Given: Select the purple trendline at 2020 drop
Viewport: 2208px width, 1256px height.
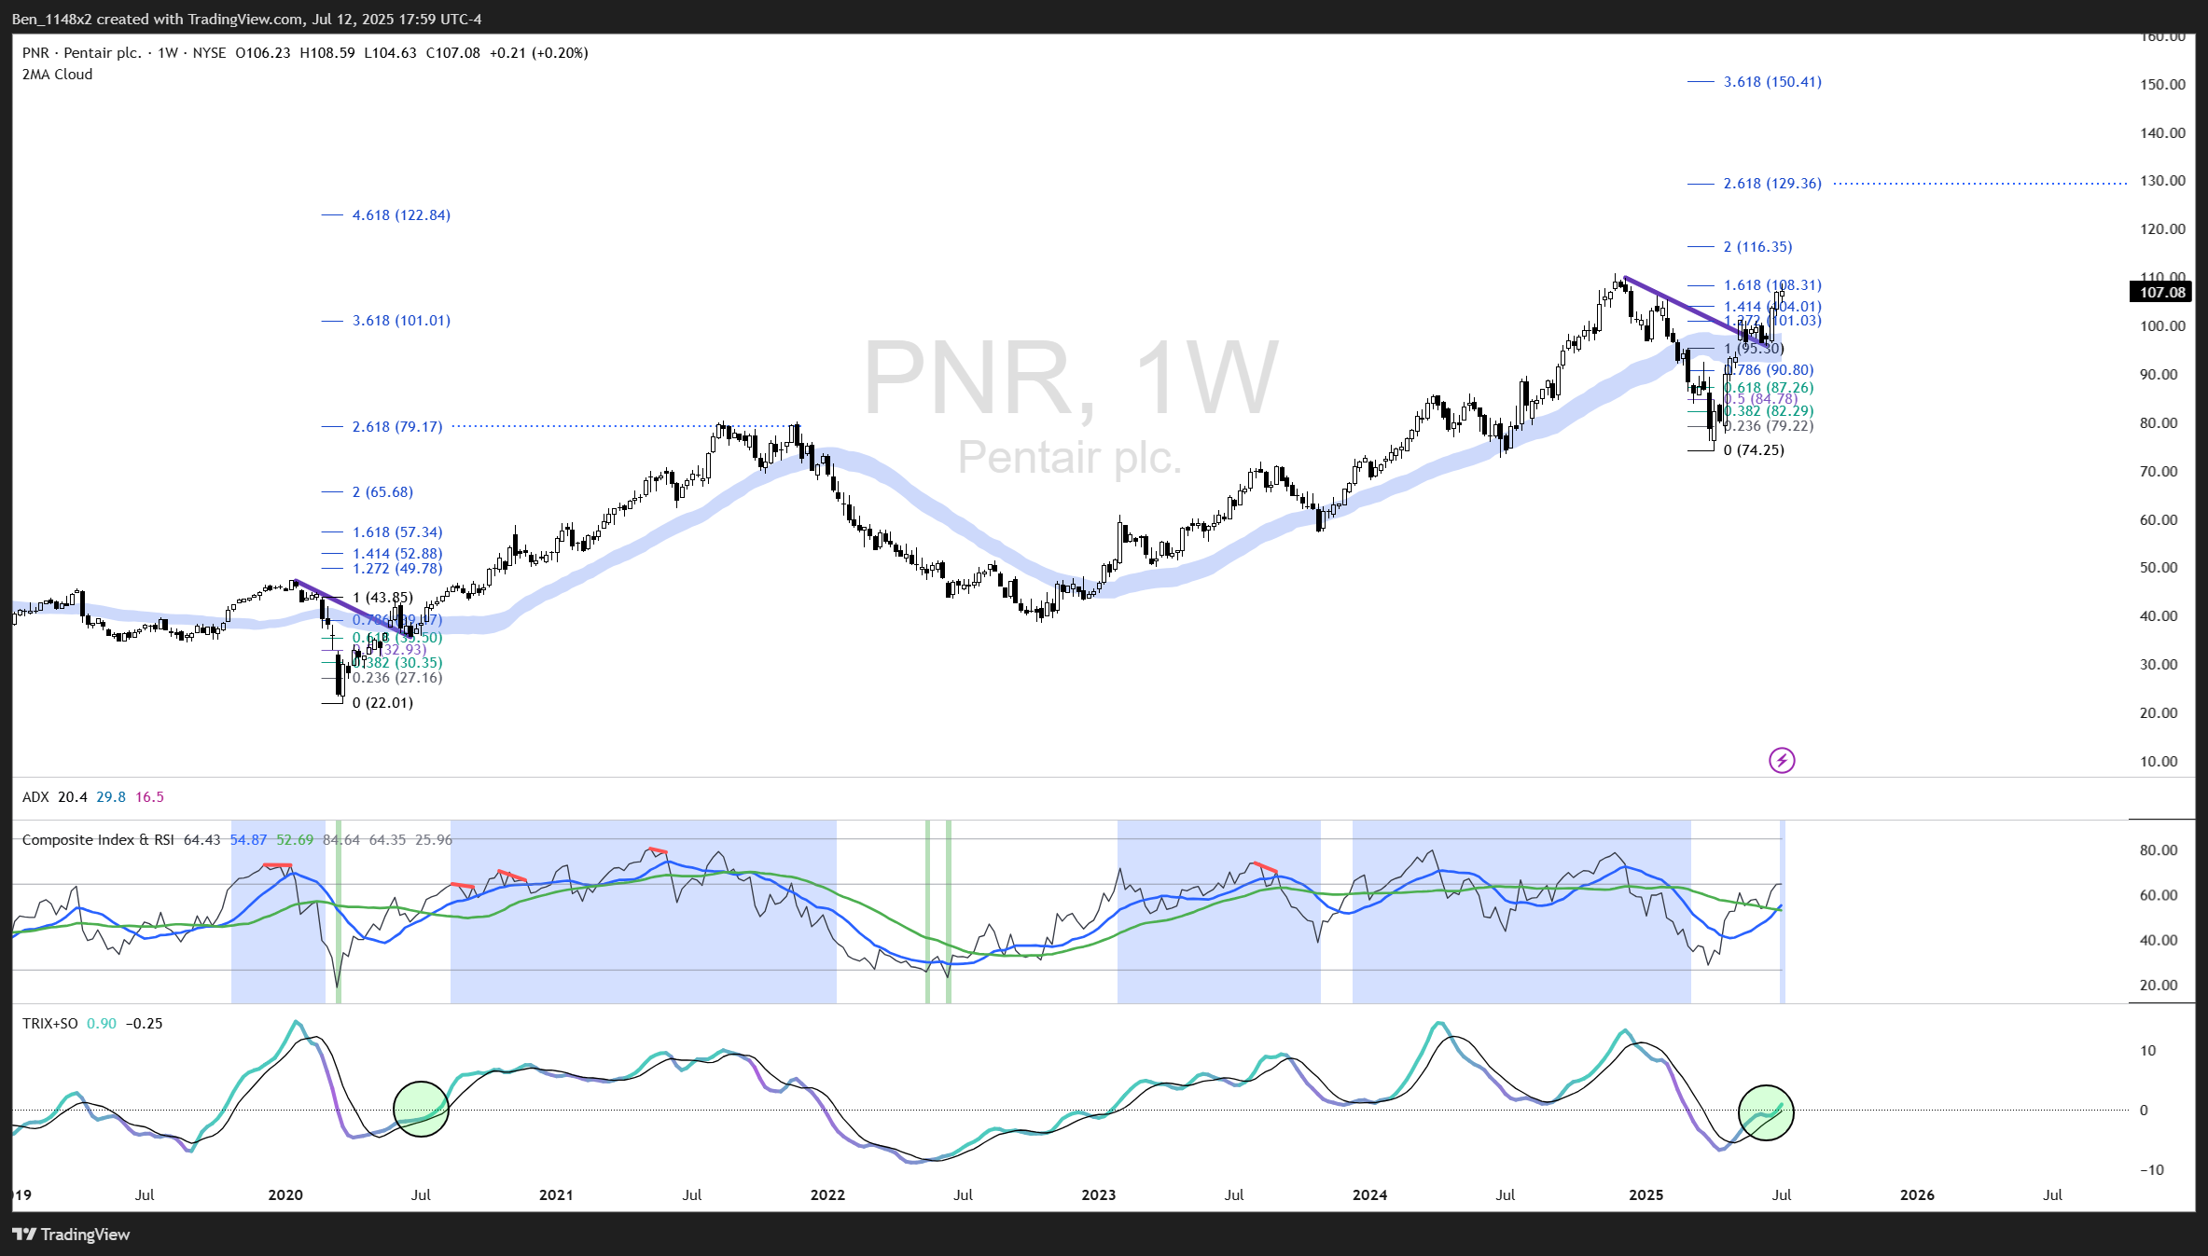Looking at the screenshot, I should [345, 604].
